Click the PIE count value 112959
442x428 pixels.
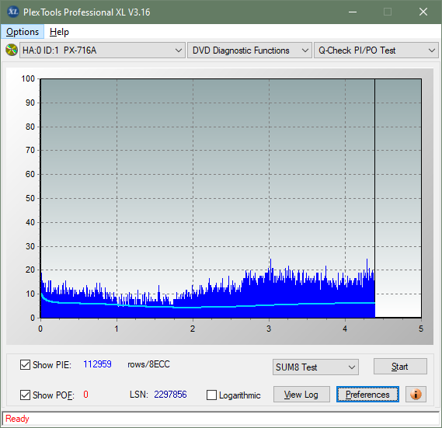pyautogui.click(x=97, y=364)
